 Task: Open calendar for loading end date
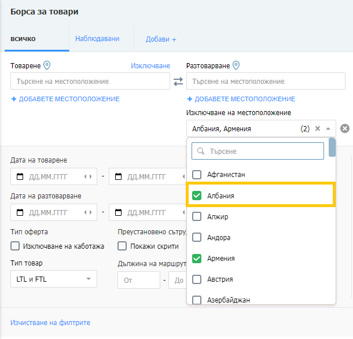pyautogui.click(x=119, y=176)
